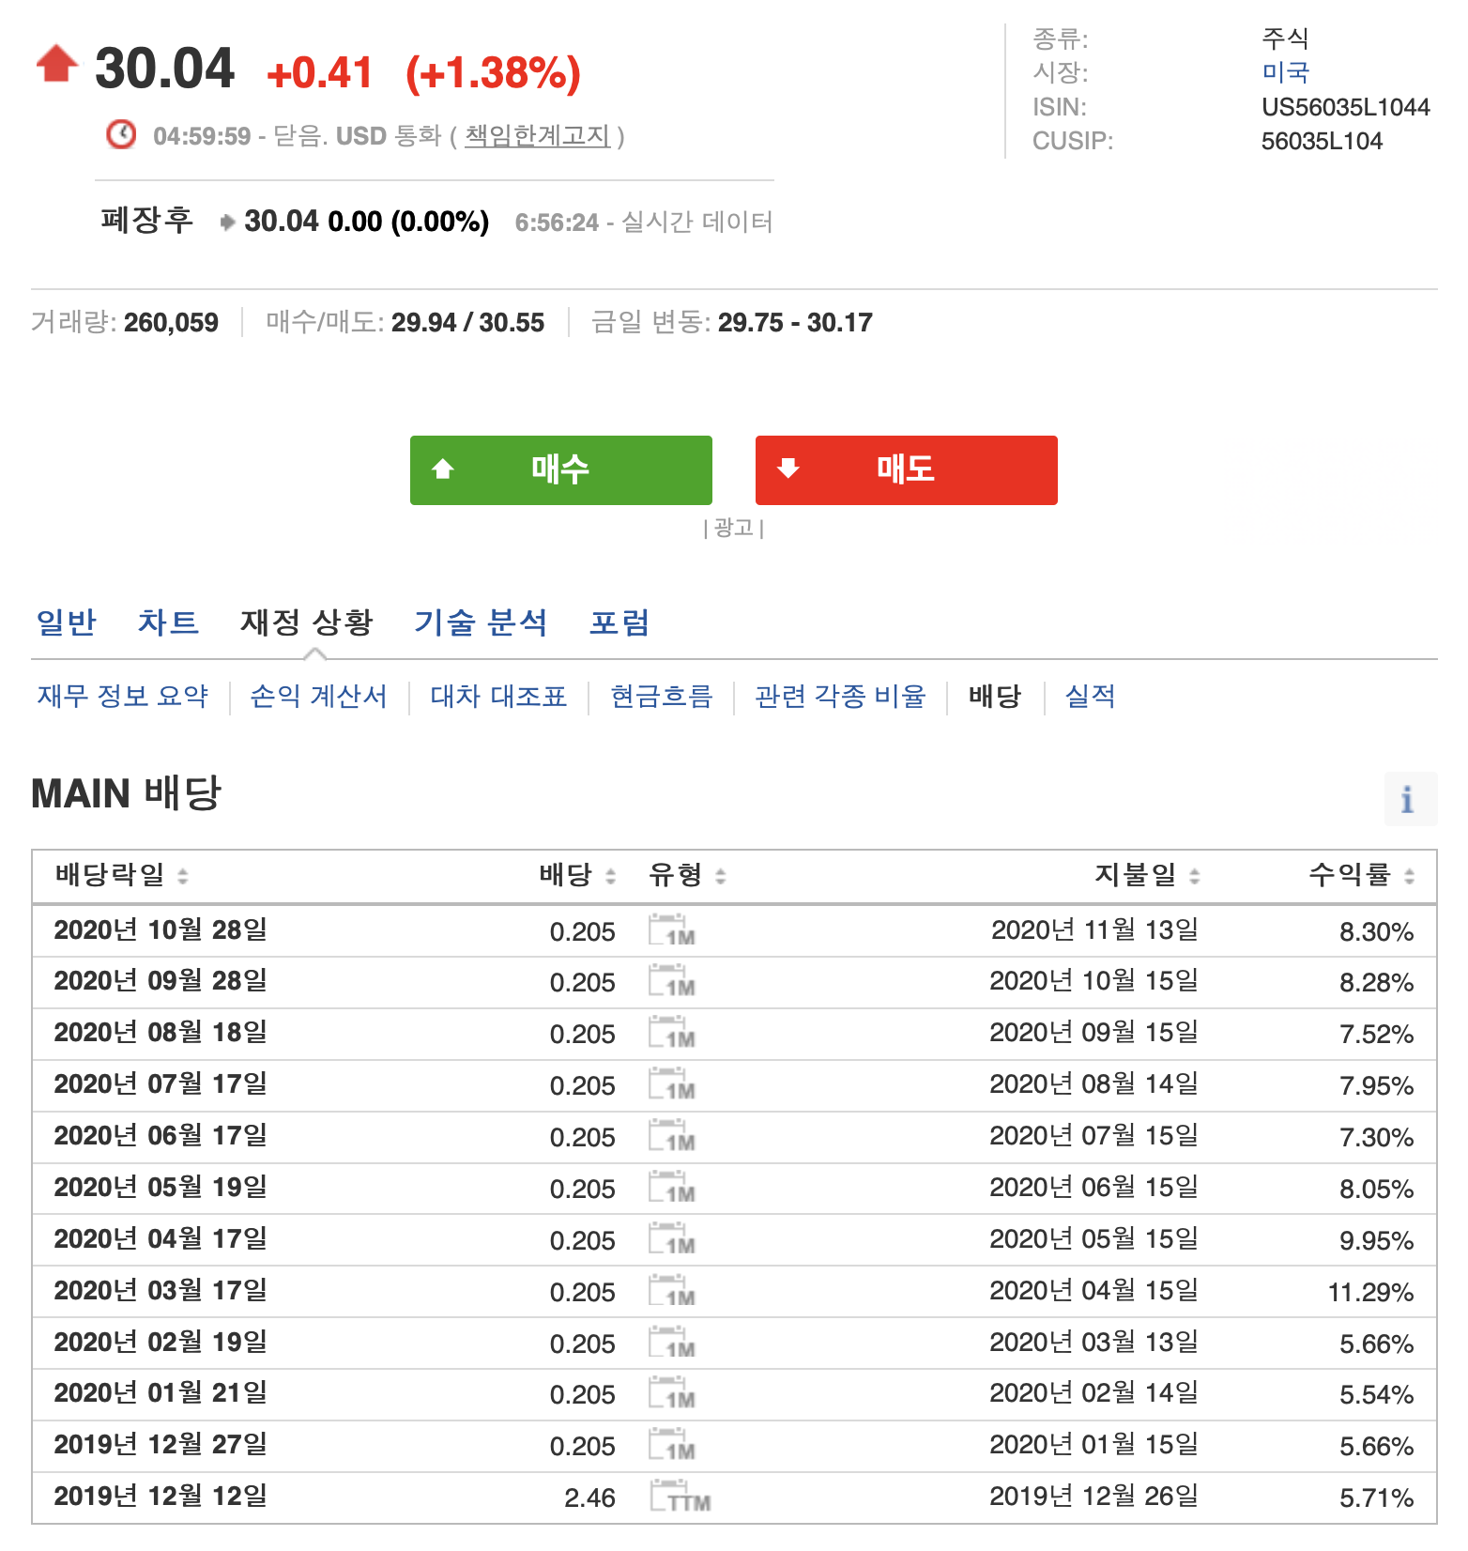Open the 일반 tab

66,622
